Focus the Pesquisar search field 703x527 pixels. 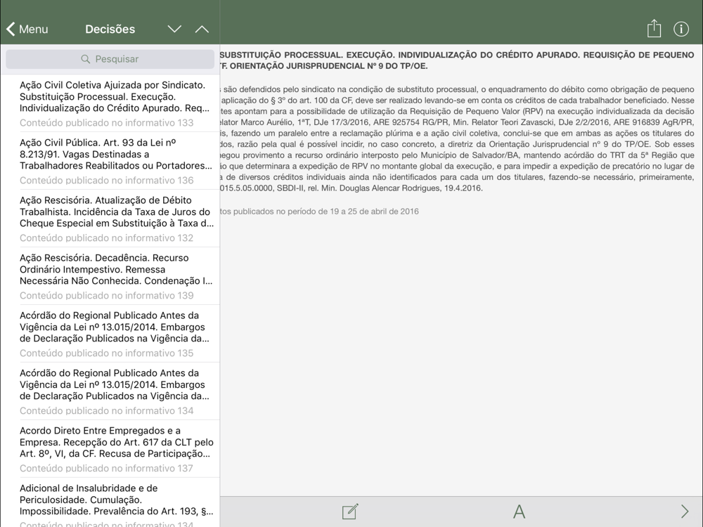click(110, 59)
